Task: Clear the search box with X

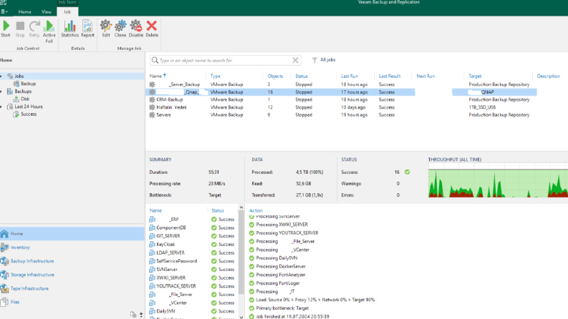Action: tap(295, 60)
